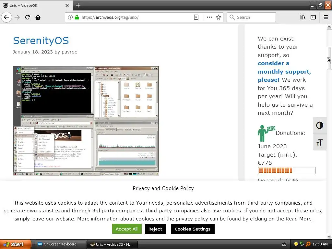
Task: Click the January 18, 2023 post date
Action: pos(33,52)
